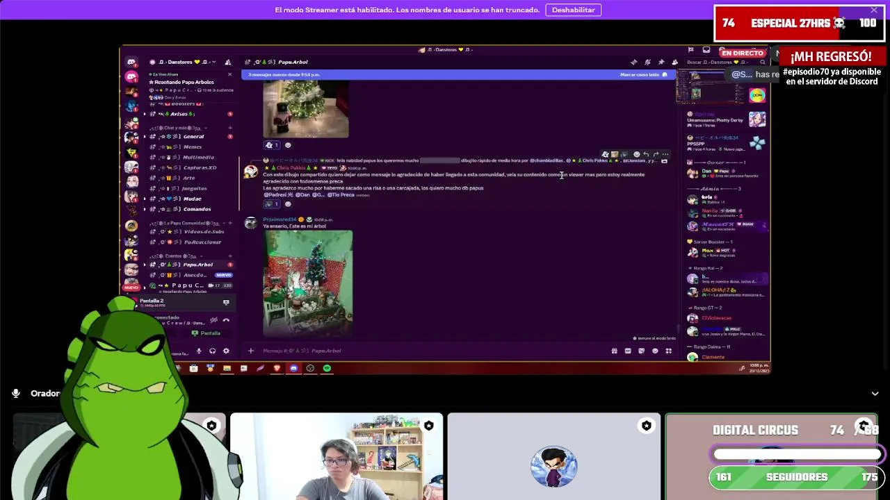Open the Memes channel

pos(189,147)
